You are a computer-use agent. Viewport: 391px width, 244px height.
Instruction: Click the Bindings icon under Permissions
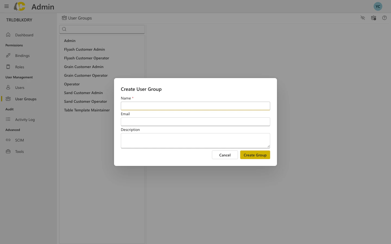click(8, 56)
